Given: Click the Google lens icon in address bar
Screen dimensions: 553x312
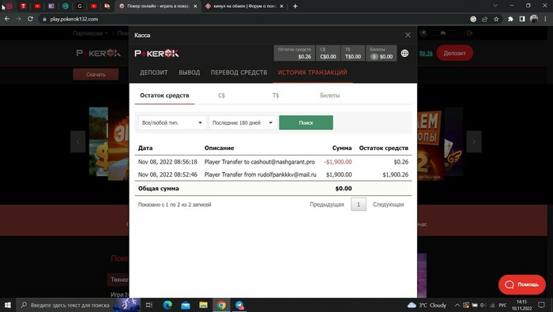Looking at the screenshot, I should click(x=473, y=19).
